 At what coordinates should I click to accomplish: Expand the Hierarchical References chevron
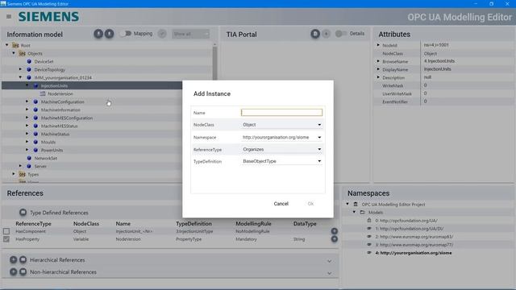(x=330, y=261)
